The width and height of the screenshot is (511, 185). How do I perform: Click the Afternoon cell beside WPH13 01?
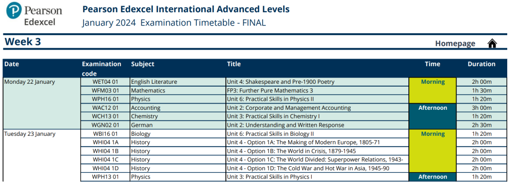tap(432, 177)
